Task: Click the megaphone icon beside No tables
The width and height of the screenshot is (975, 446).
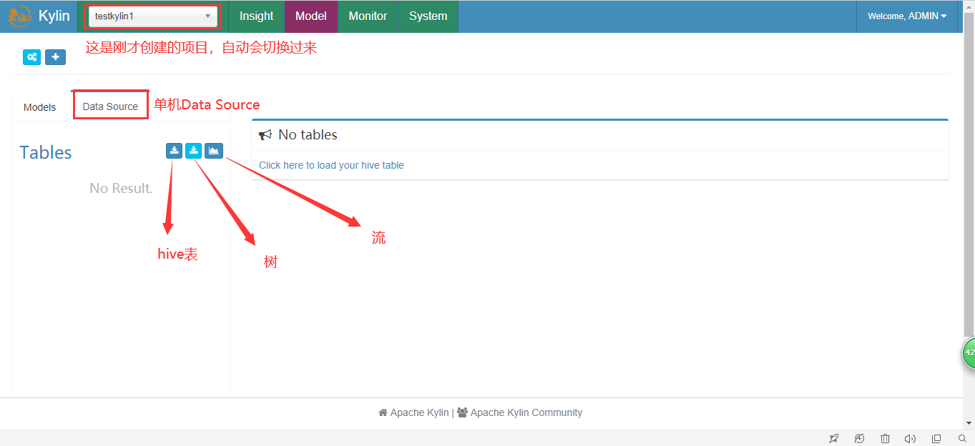Action: 265,134
